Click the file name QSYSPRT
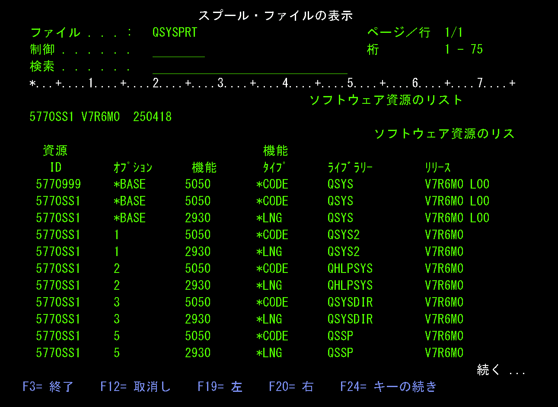 [175, 32]
